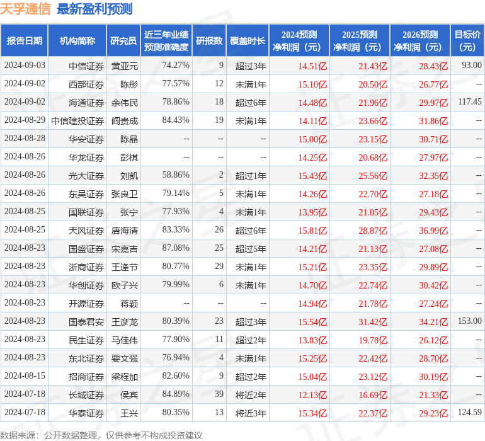
Task: Click researcher name 彭棋
Action: [129, 157]
